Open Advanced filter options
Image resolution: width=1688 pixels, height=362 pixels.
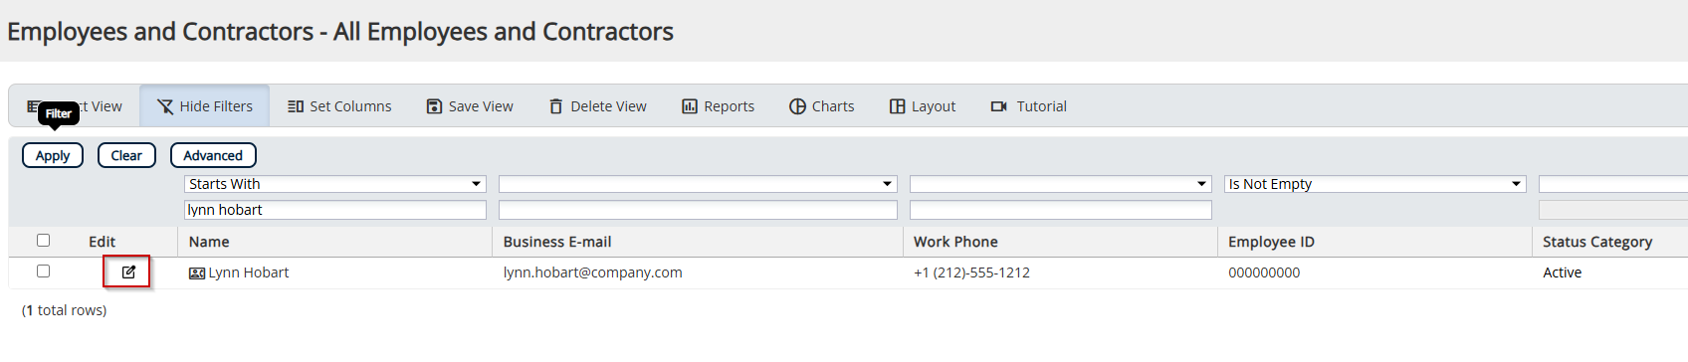tap(213, 155)
